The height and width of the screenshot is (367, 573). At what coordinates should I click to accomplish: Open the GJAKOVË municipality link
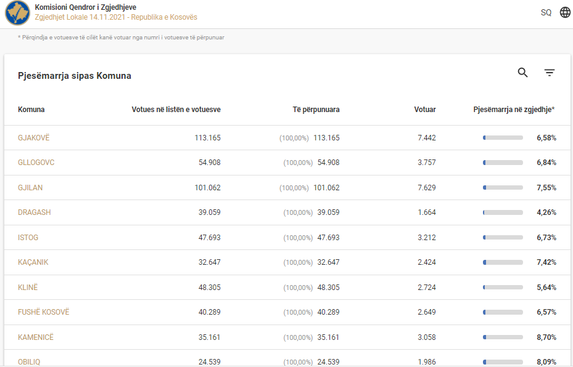click(34, 138)
